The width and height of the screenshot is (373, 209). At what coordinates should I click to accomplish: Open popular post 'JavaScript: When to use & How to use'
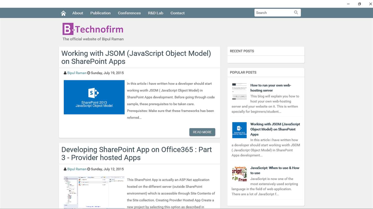pos(275,170)
